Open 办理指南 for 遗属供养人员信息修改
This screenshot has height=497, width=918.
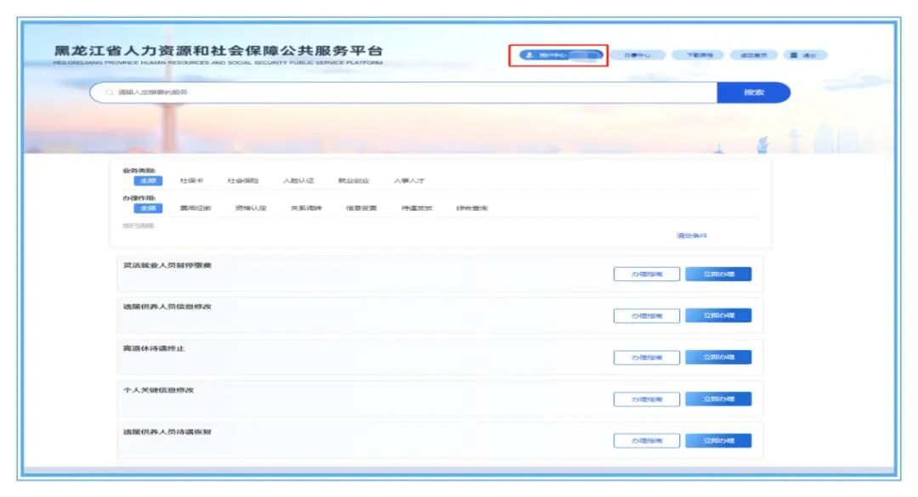(x=647, y=316)
